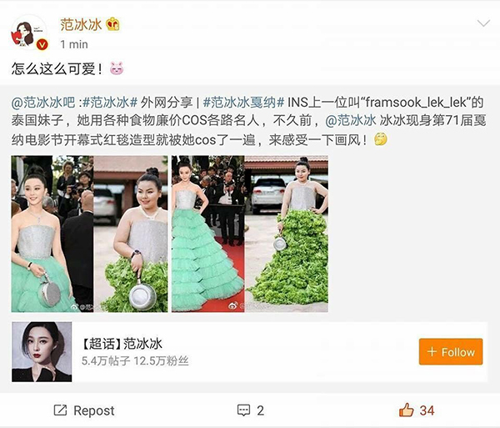This screenshot has height=428, width=500.
Task: Click the orange verified V badge
Action: click(42, 44)
